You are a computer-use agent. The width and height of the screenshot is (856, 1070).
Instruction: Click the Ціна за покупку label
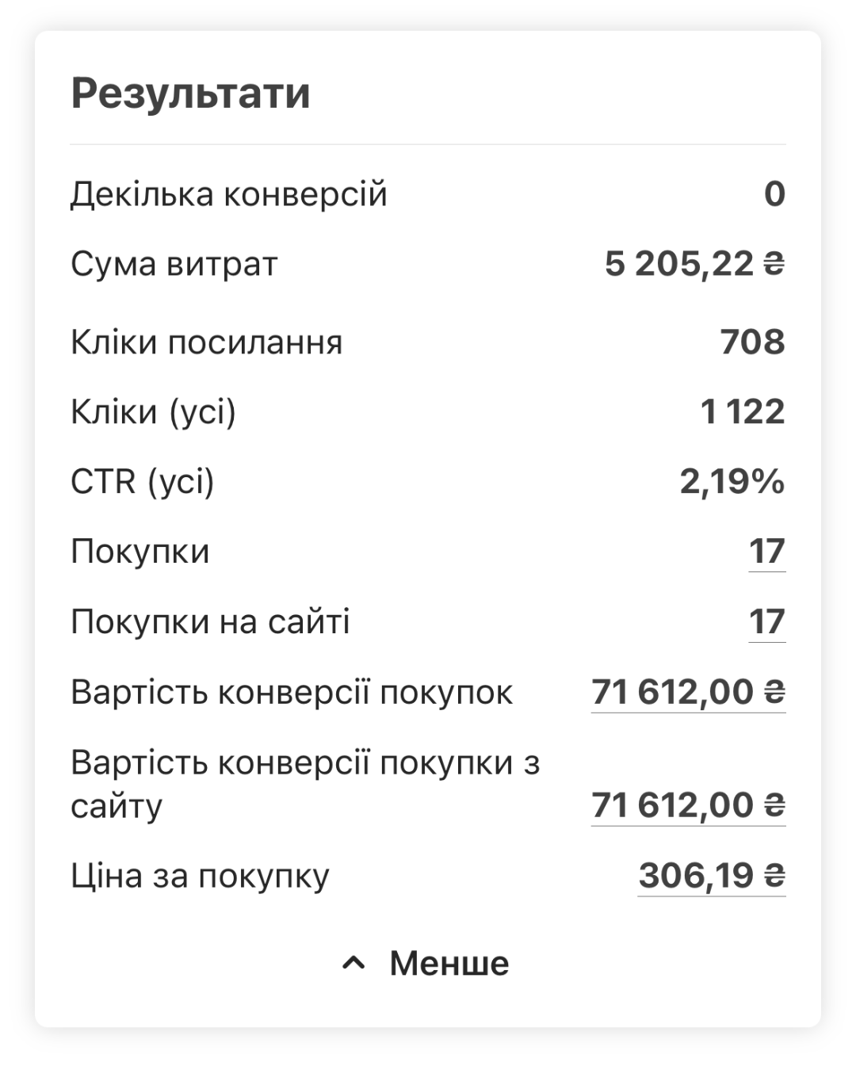click(x=200, y=877)
